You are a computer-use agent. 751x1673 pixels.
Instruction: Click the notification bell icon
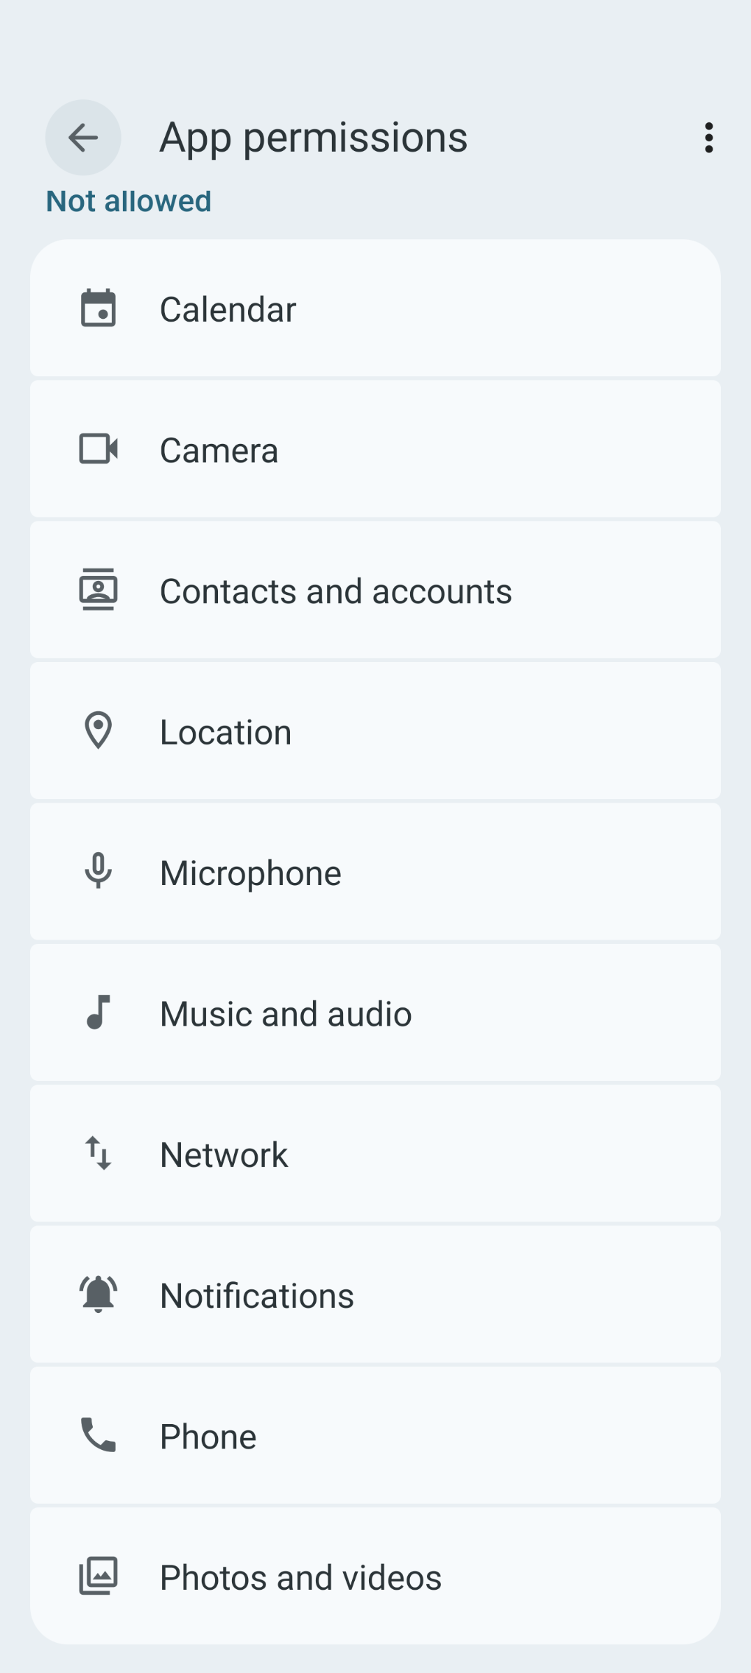point(99,1294)
